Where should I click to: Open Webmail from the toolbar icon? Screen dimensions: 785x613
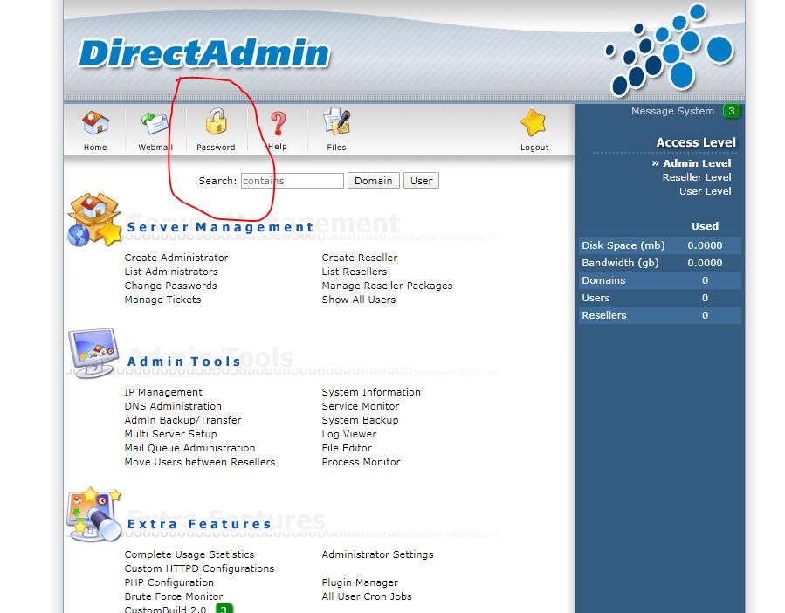pos(155,123)
